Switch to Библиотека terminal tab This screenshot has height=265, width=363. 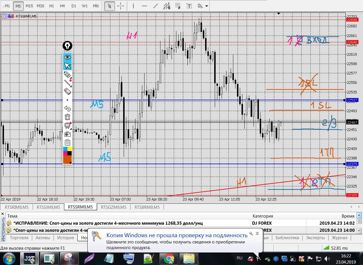pos(287,238)
